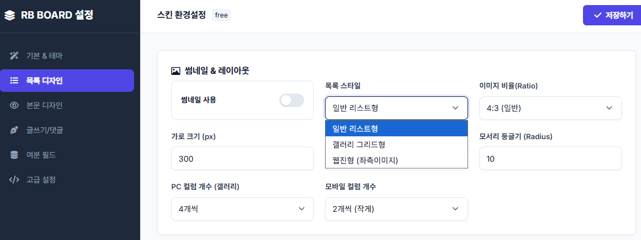Click the list icon beside 목록 디자인
The width and height of the screenshot is (641, 240).
[15, 81]
